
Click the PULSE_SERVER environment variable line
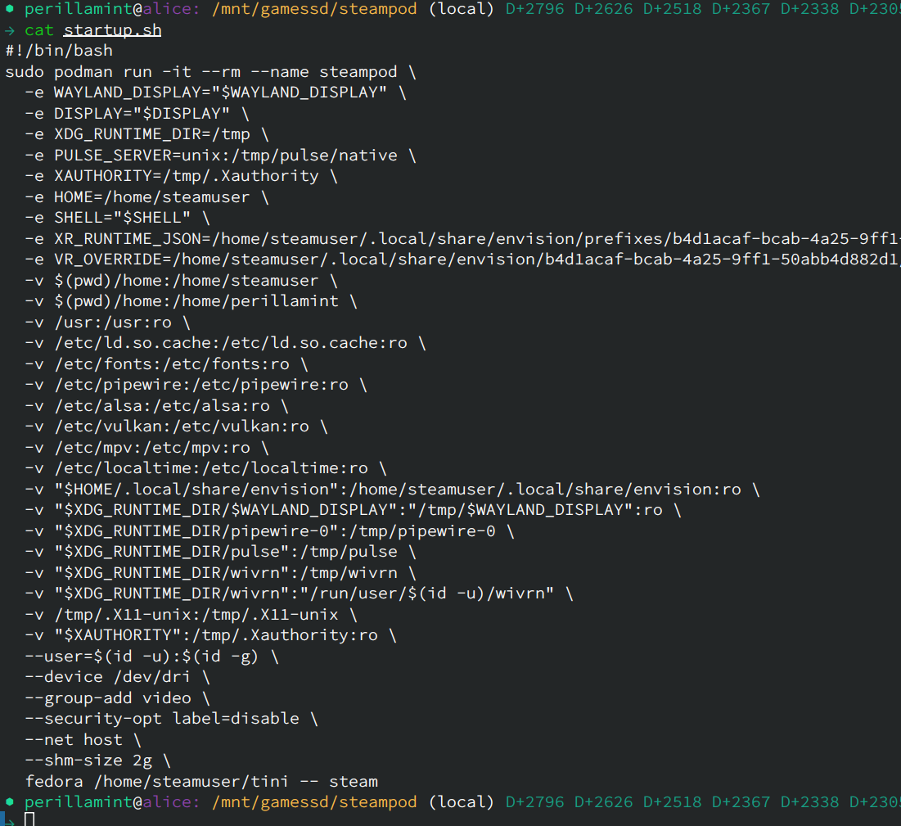tap(221, 156)
